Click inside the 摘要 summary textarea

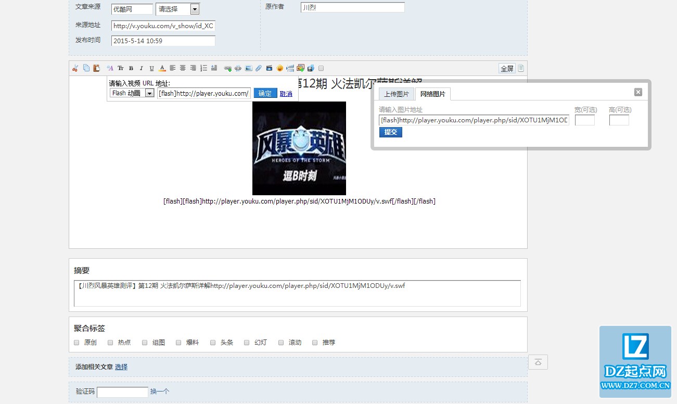[x=297, y=293]
